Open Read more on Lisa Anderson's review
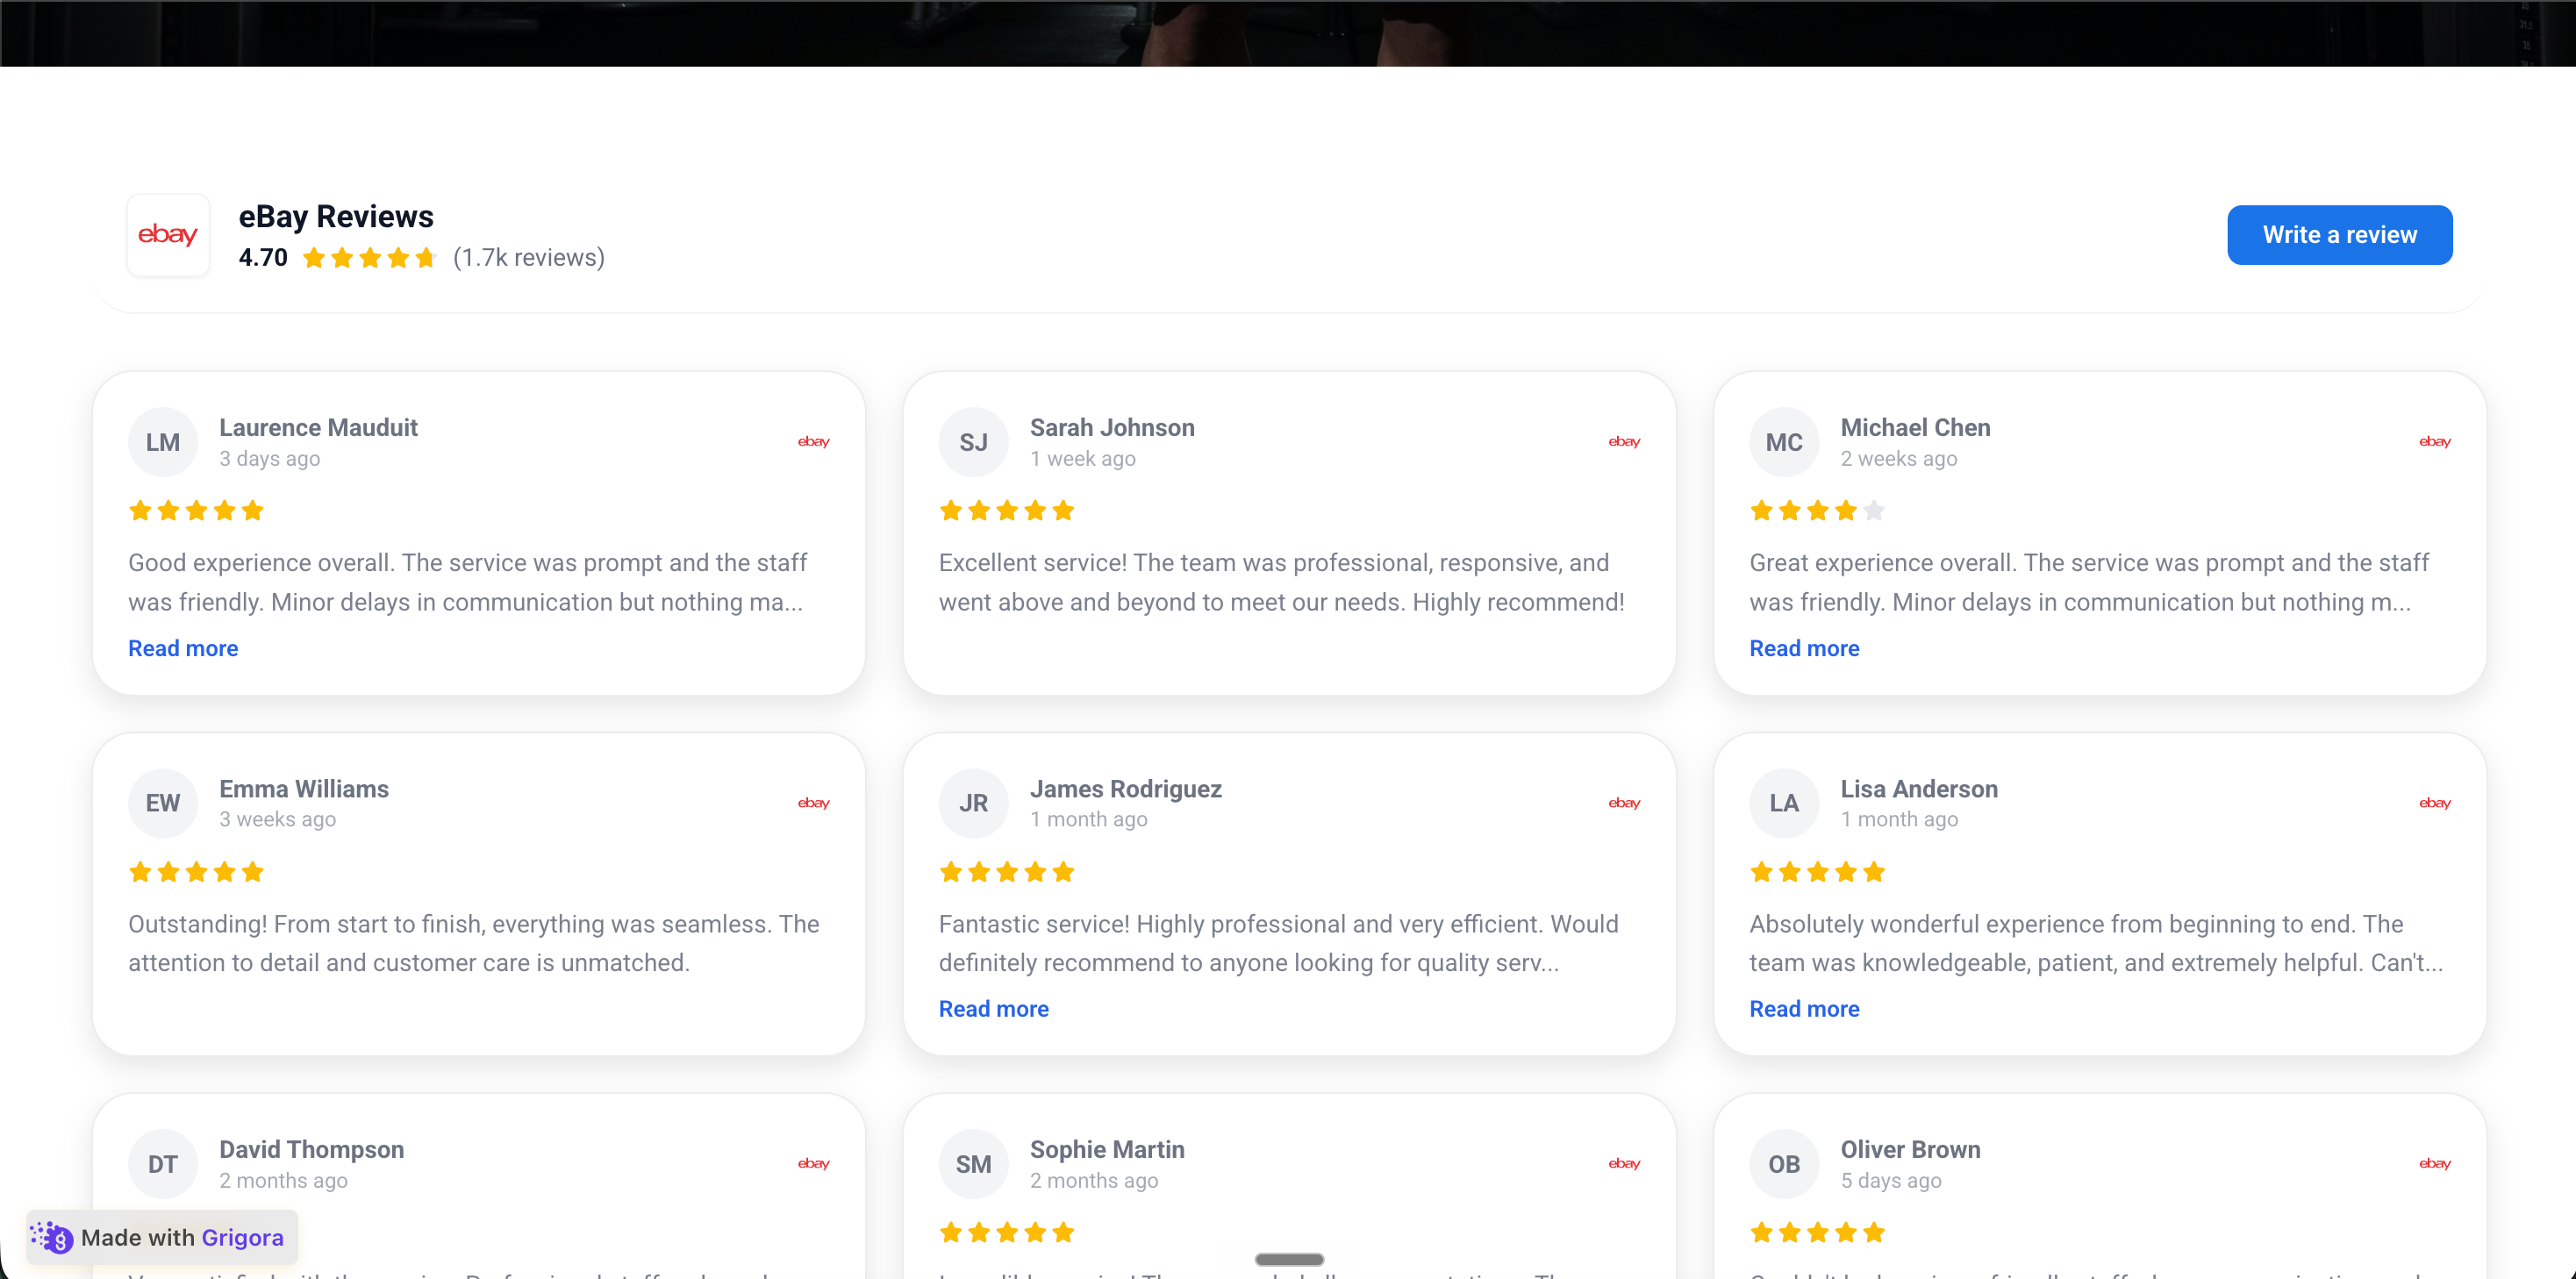 [1804, 1009]
